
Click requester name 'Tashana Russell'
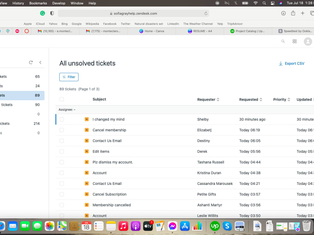click(210, 162)
